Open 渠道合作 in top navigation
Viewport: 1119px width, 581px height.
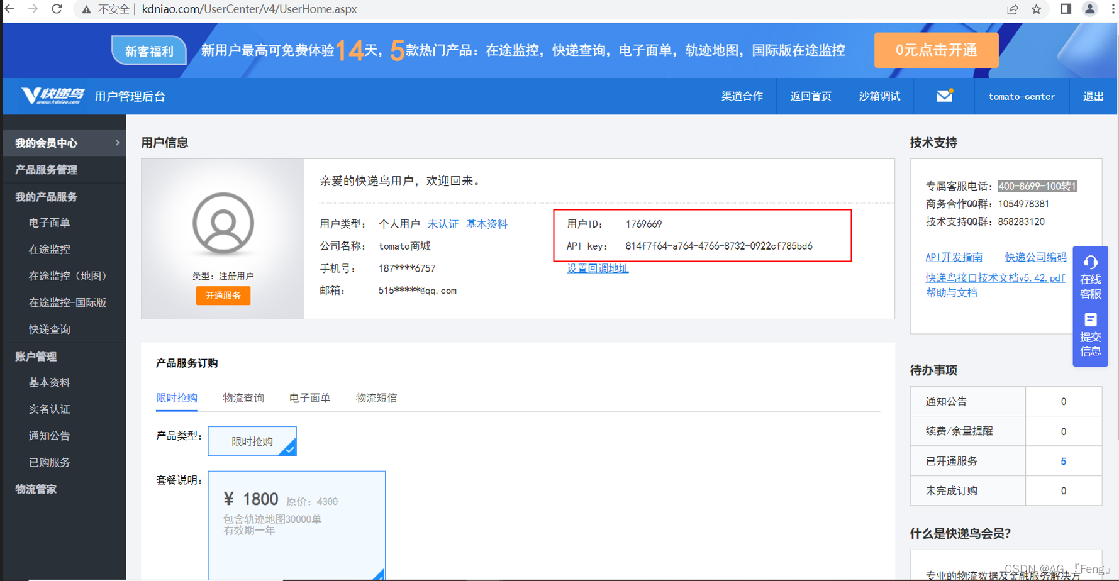click(x=742, y=96)
